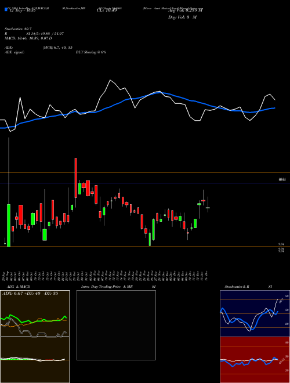Click the "(MGR) 6.7, 40, 35" ADX values
The width and height of the screenshot is (290, 383).
click(57, 48)
